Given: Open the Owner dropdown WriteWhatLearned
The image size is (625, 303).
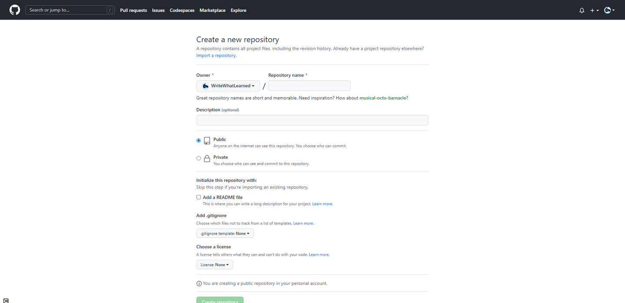Looking at the screenshot, I should pos(228,86).
